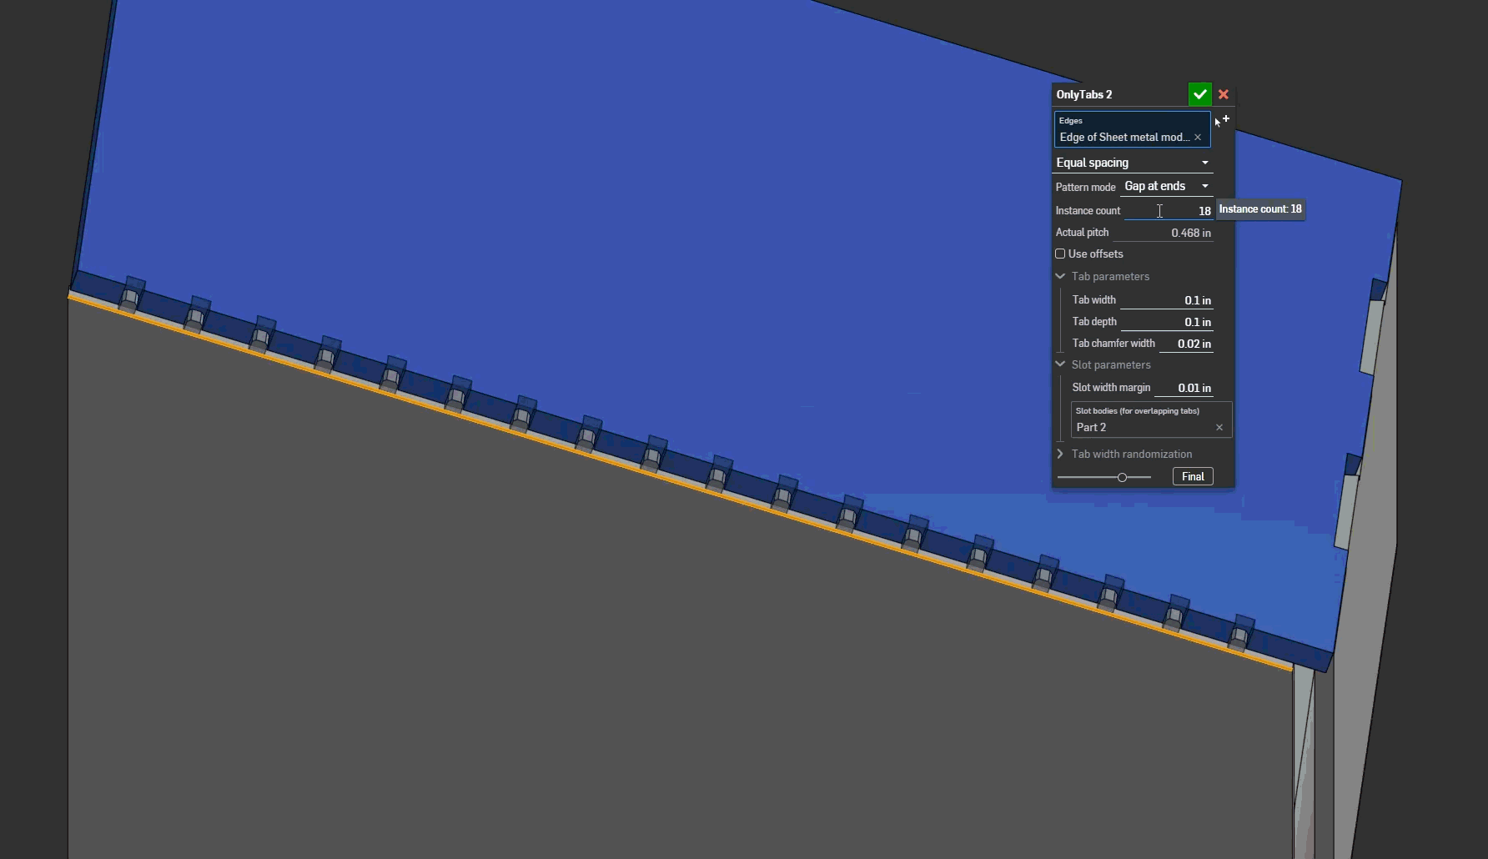This screenshot has height=859, width=1488.
Task: Collapse the Slot parameters section
Action: (1060, 364)
